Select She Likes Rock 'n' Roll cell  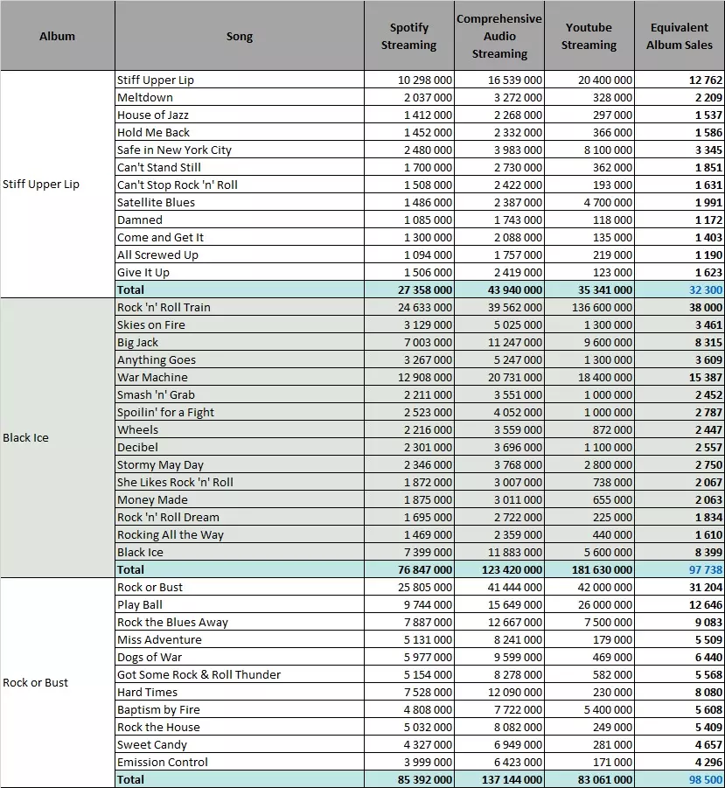point(239,482)
